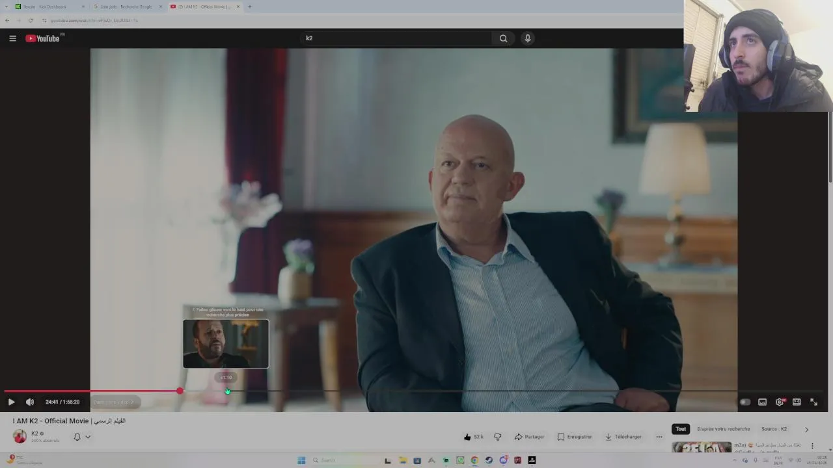Open Steam from the taskbar
Screen dimensions: 833x468
point(489,460)
